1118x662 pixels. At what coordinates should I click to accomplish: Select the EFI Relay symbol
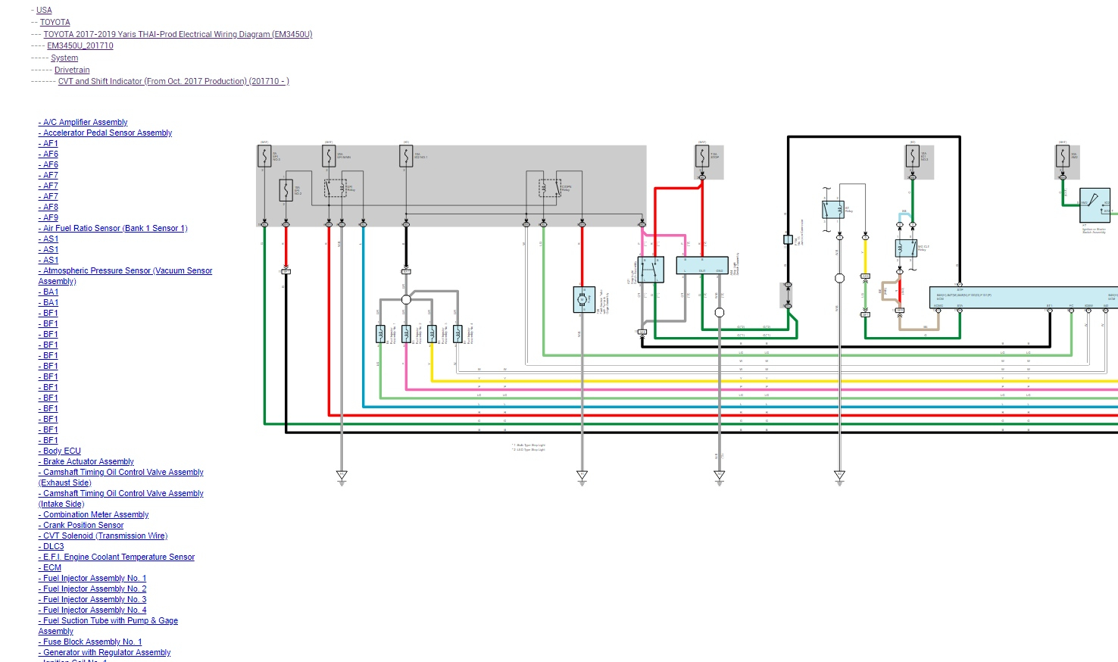pyautogui.click(x=336, y=188)
